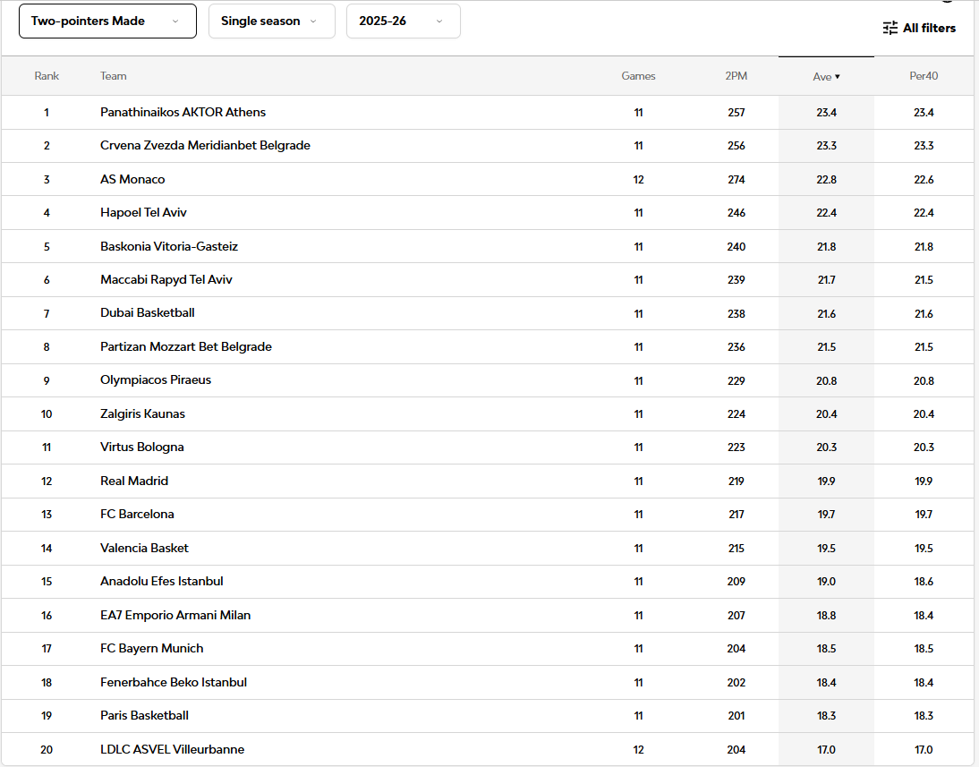This screenshot has height=767, width=979.
Task: Open the 2025-26 season dropdown
Action: pyautogui.click(x=403, y=21)
